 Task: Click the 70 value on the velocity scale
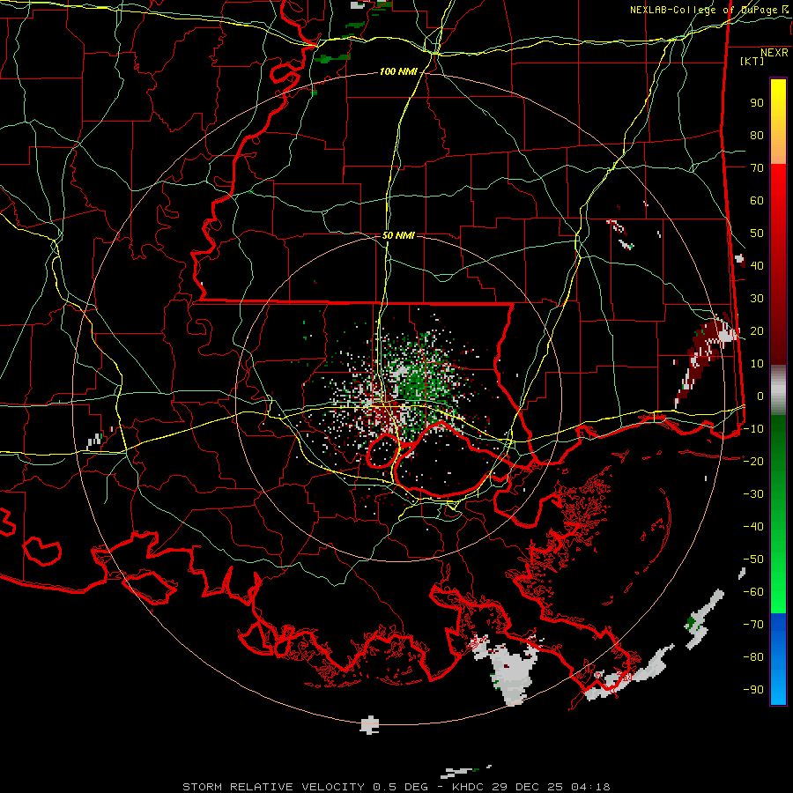(x=757, y=168)
